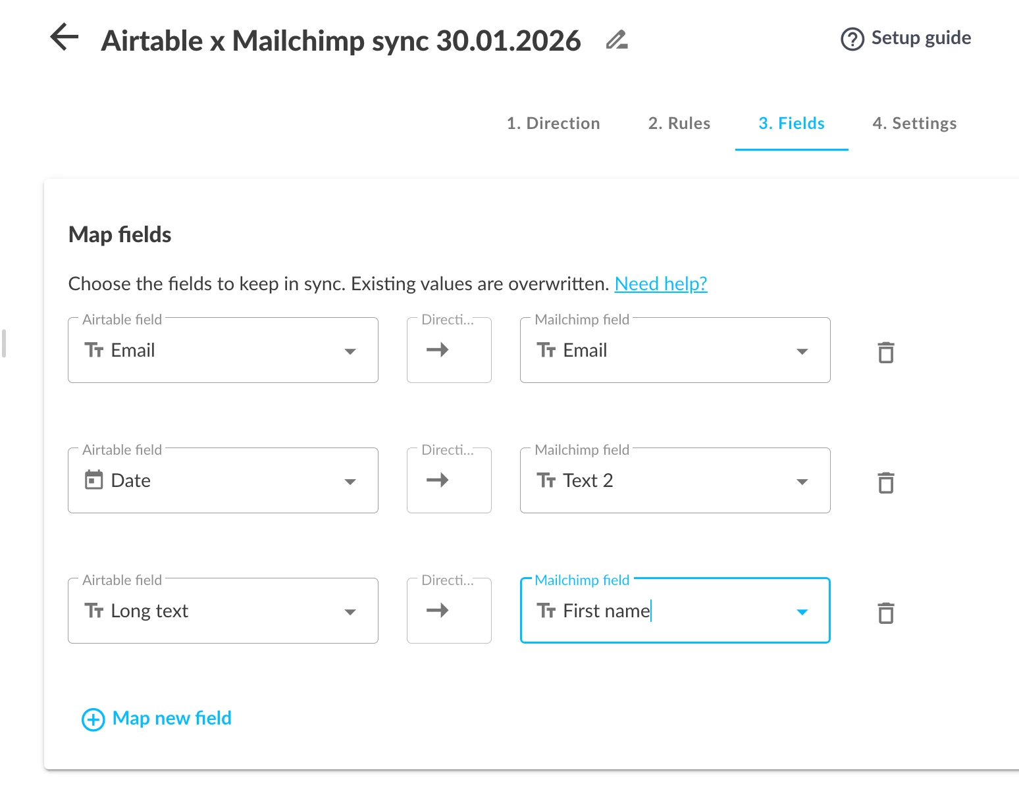Screen dimensions: 1019x791
Task: Go to the 4. Settings tab
Action: pyautogui.click(x=914, y=123)
